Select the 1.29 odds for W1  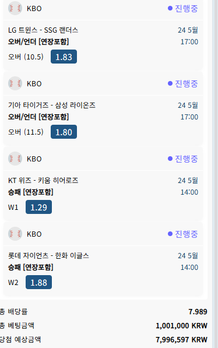coord(38,207)
